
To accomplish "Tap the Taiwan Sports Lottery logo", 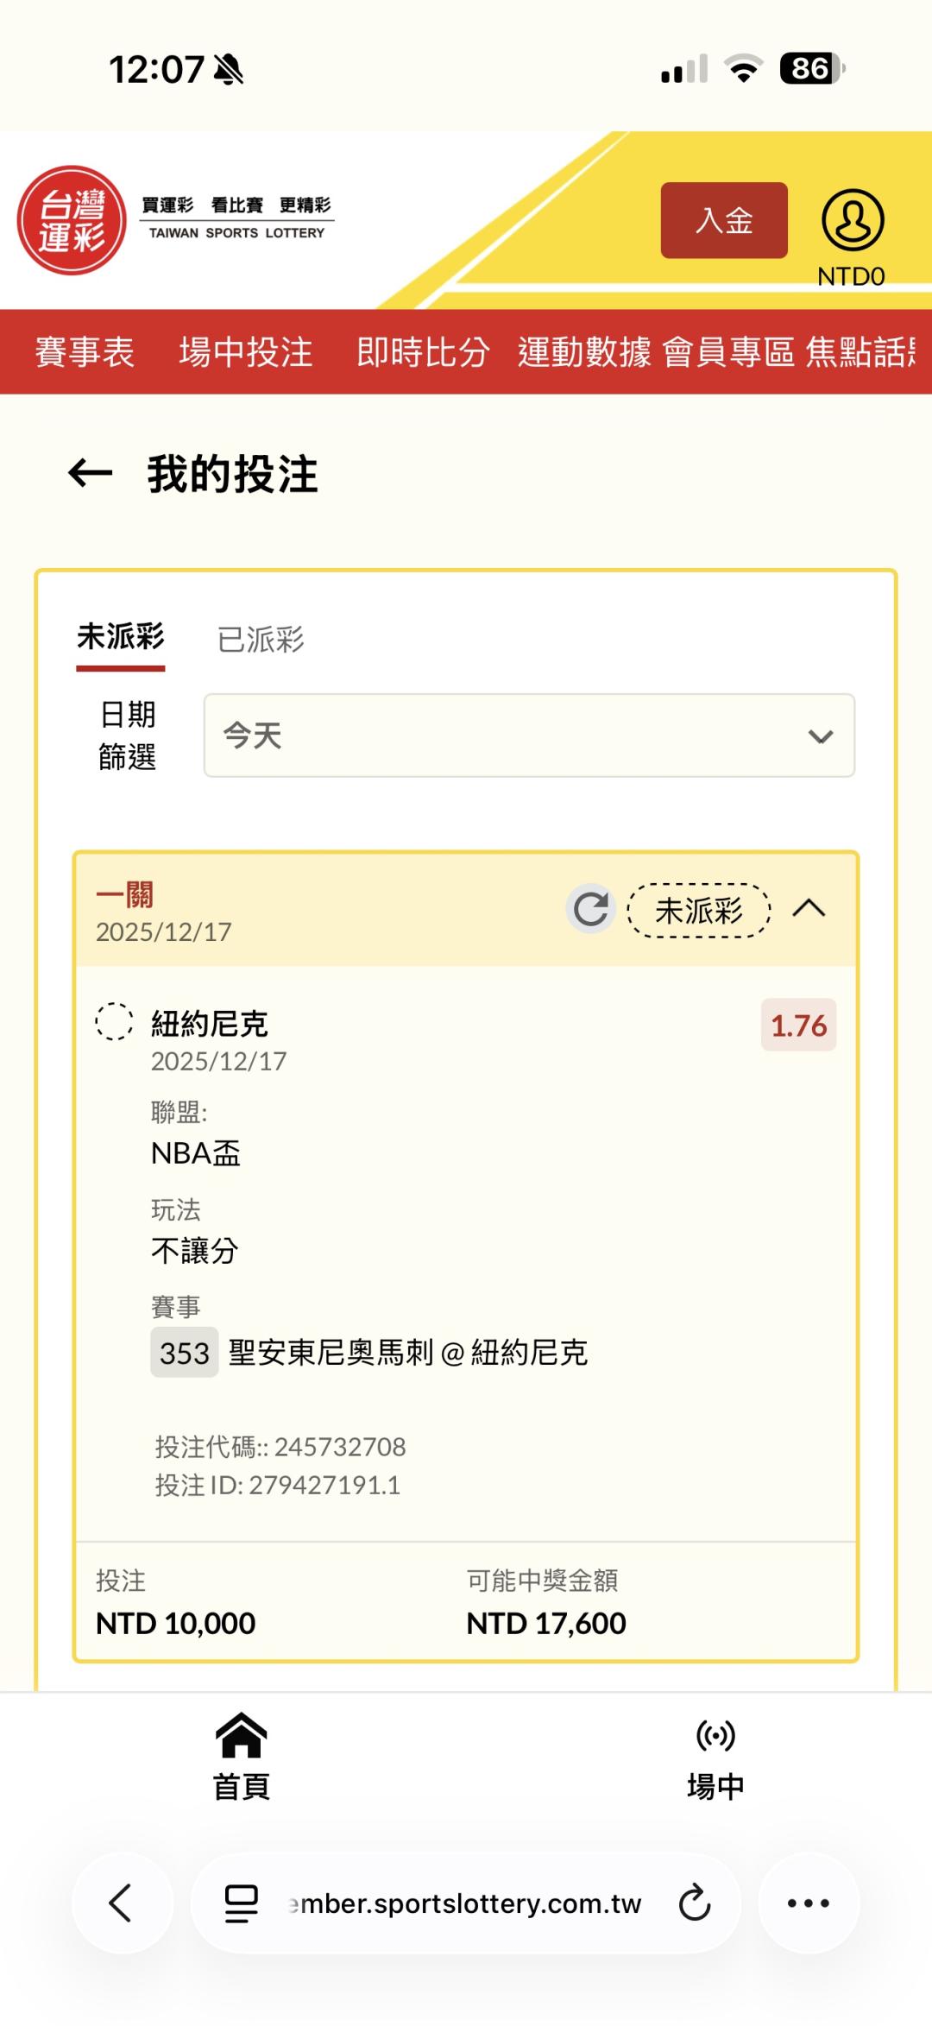I will coord(72,220).
